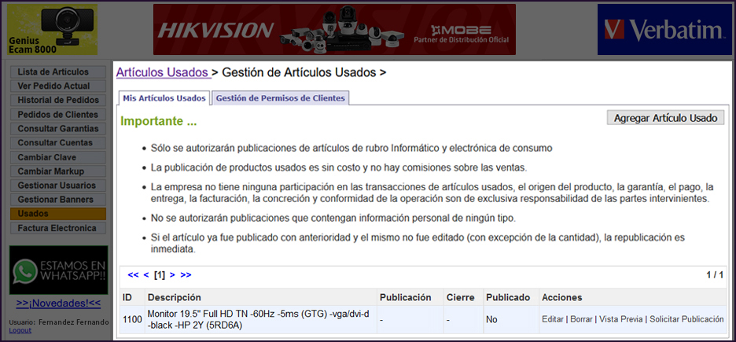Click the ID cell 1100

[x=132, y=320]
